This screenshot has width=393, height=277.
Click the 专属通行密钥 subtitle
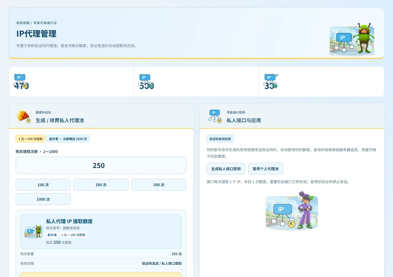(x=236, y=112)
